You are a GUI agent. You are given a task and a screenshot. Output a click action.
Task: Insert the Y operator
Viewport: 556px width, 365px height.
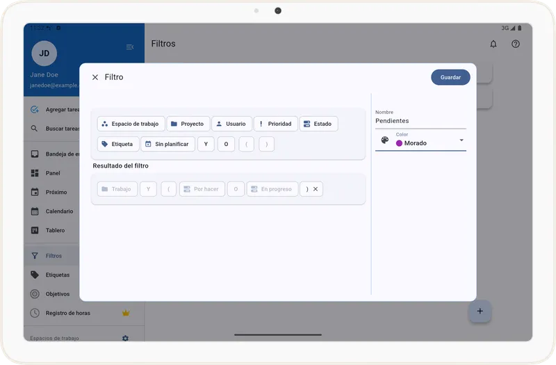point(206,144)
